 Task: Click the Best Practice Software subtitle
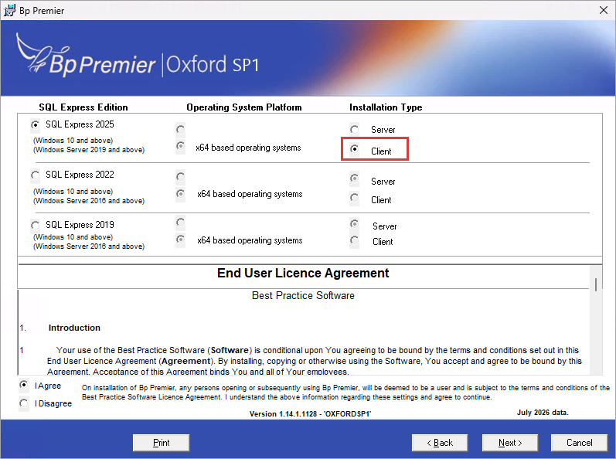click(303, 295)
